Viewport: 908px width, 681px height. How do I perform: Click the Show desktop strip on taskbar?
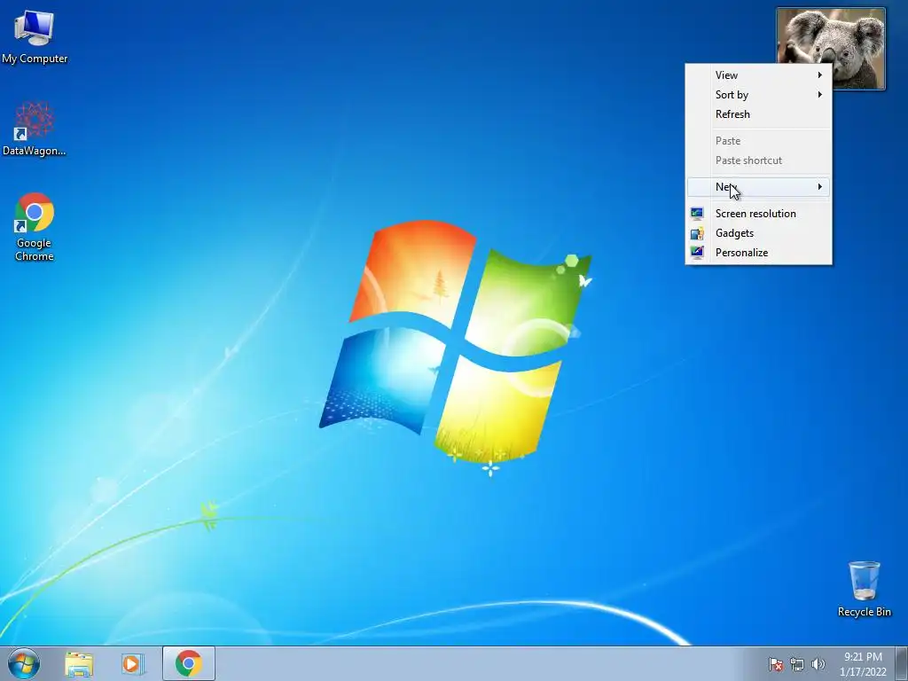[x=902, y=663]
